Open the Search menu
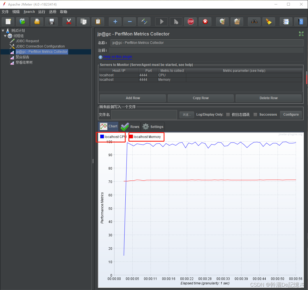308x290 pixels. (29, 12)
